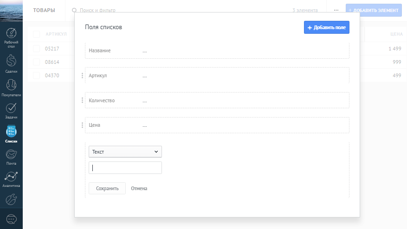Open Почта mail icon
The width and height of the screenshot is (407, 229).
pyautogui.click(x=12, y=155)
